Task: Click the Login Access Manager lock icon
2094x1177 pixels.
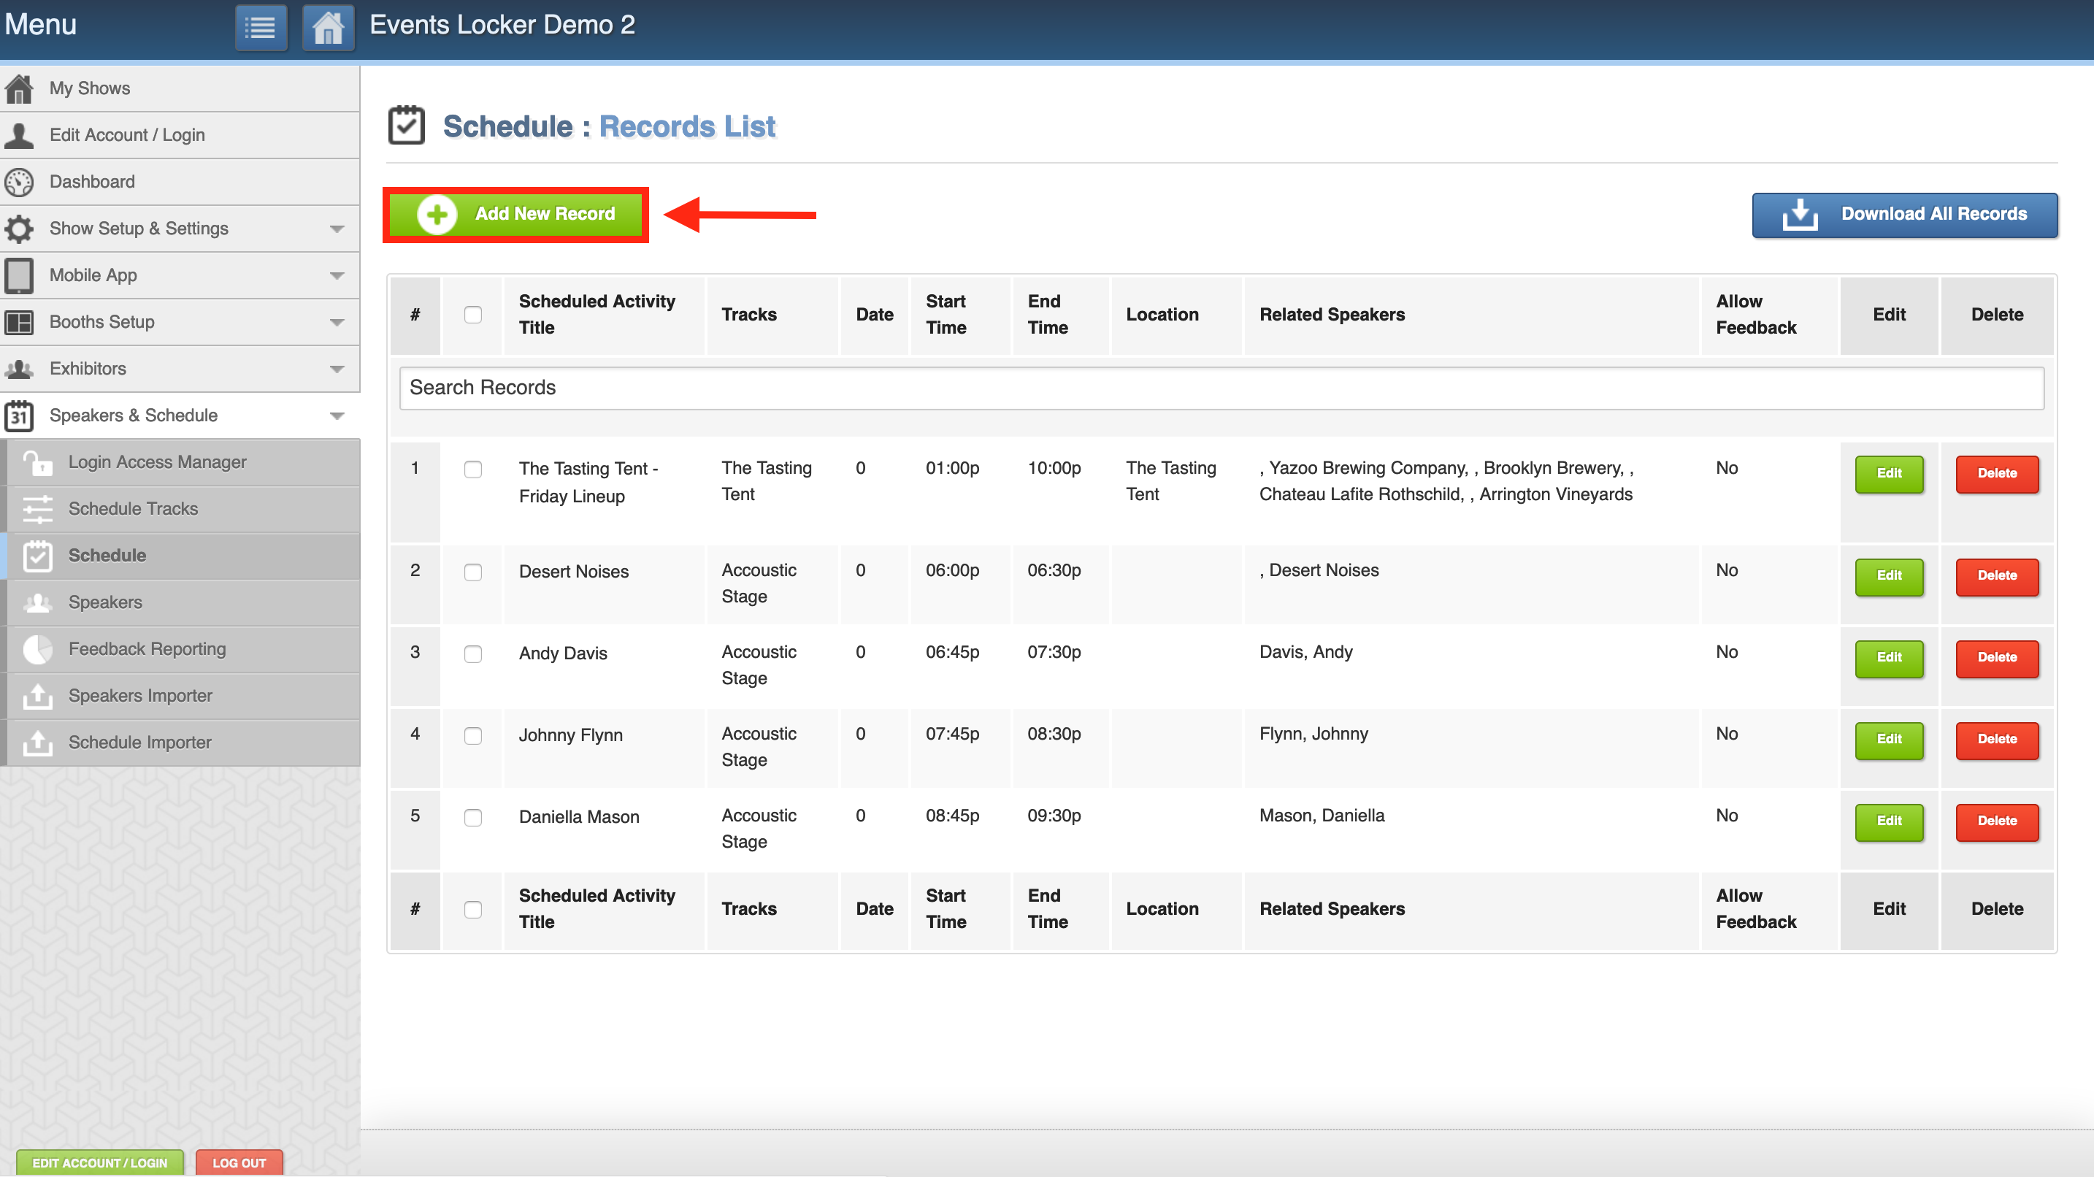Action: click(37, 462)
